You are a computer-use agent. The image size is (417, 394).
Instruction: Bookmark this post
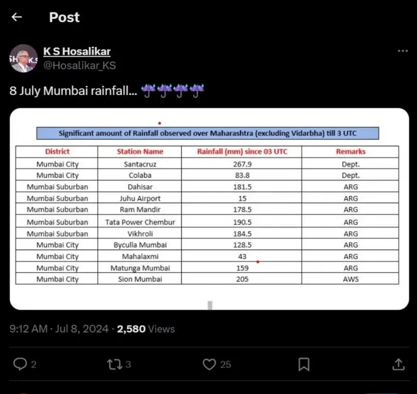coord(304,364)
